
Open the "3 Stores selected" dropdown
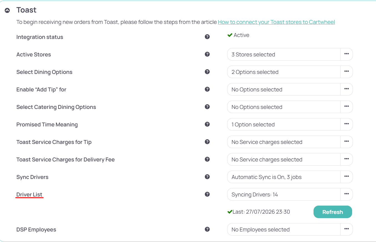pyautogui.click(x=284, y=54)
